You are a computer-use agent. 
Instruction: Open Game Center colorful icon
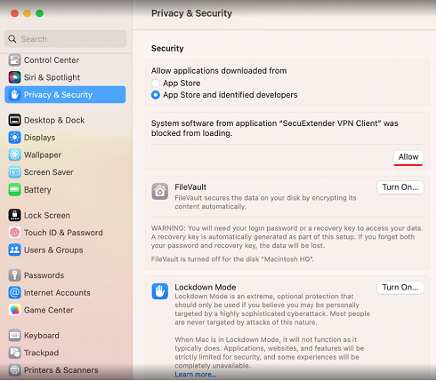coord(14,310)
